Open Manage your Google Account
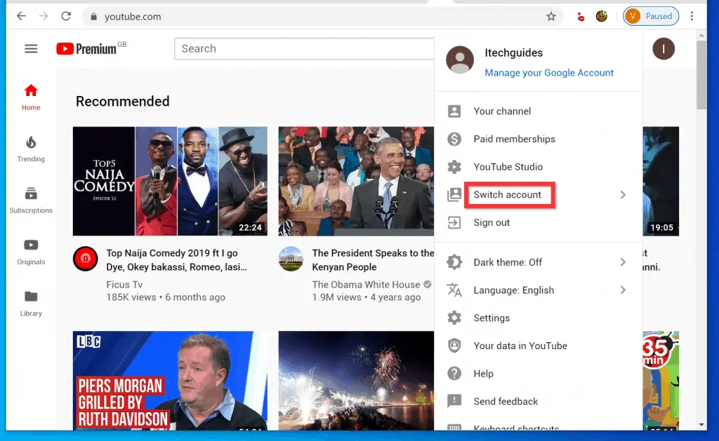719x441 pixels. click(549, 72)
